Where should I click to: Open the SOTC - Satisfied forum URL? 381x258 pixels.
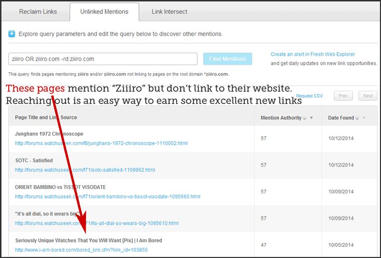(x=85, y=170)
